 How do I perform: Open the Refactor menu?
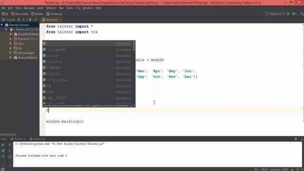point(51,8)
